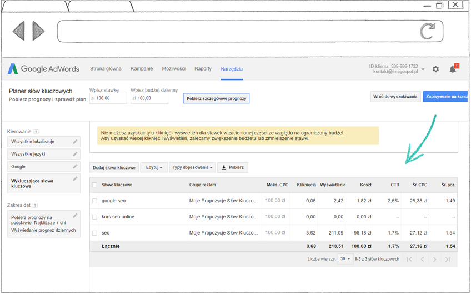Open the Typy dopasowania dropdown
The image size is (471, 294).
click(192, 167)
